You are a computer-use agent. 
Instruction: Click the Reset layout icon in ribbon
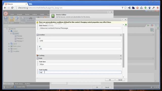tap(17, 18)
